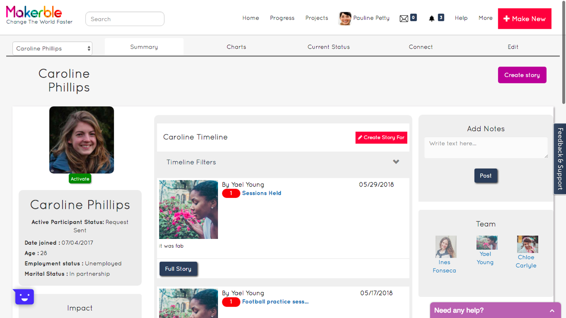Click Ines Fonseca's team avatar
Image resolution: width=566 pixels, height=318 pixels.
446,246
